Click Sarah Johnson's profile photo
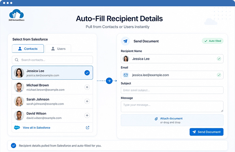 [19, 101]
